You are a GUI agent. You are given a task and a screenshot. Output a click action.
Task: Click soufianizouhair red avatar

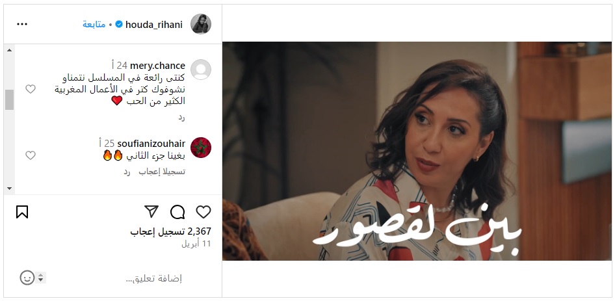tap(201, 148)
